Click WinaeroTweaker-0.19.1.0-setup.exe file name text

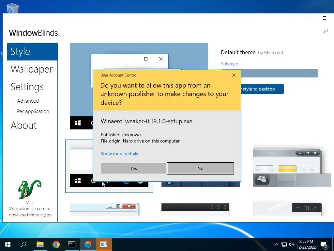click(x=146, y=121)
